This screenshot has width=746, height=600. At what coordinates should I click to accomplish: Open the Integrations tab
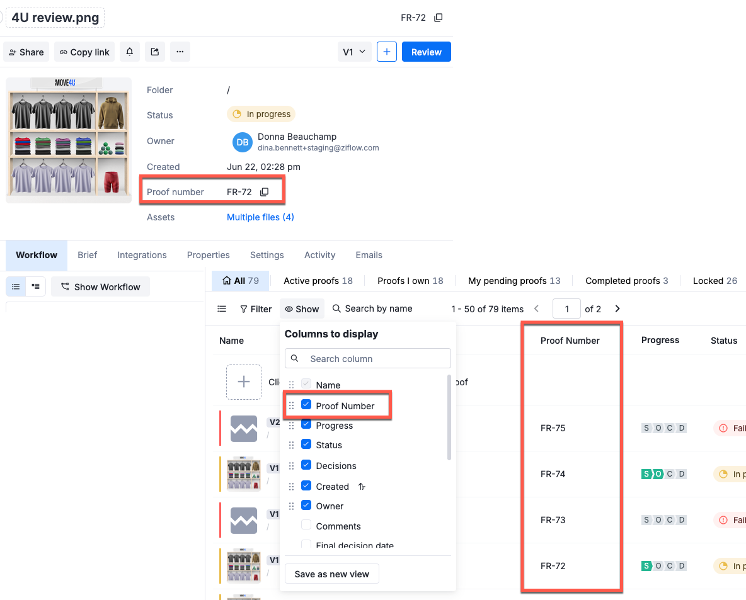[x=142, y=256]
